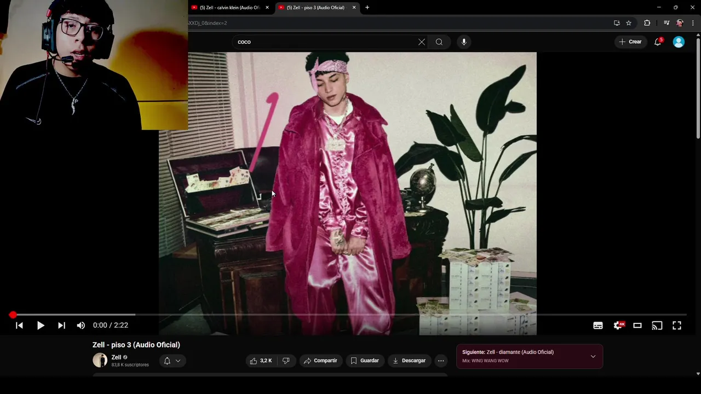This screenshot has width=701, height=394.
Task: Save the video with Guardar
Action: pyautogui.click(x=365, y=361)
